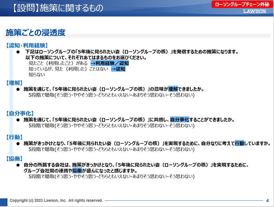The width and height of the screenshot is (274, 207).
Task: Click the highlighted word 自分事化 in question
Action: [x=179, y=120]
